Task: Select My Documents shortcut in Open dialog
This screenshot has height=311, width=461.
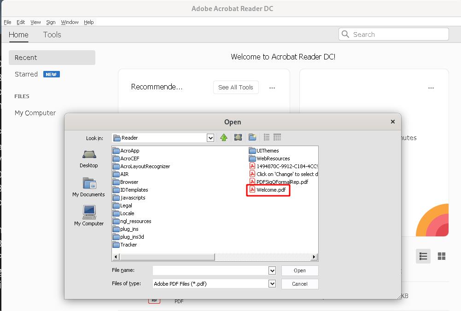Action: 88,187
